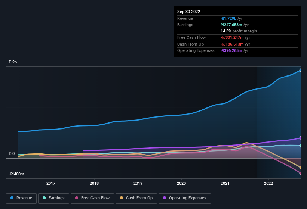Viewport: 307px width, 209px height.
Task: Click the 2020 axis label
Action: coord(181,183)
